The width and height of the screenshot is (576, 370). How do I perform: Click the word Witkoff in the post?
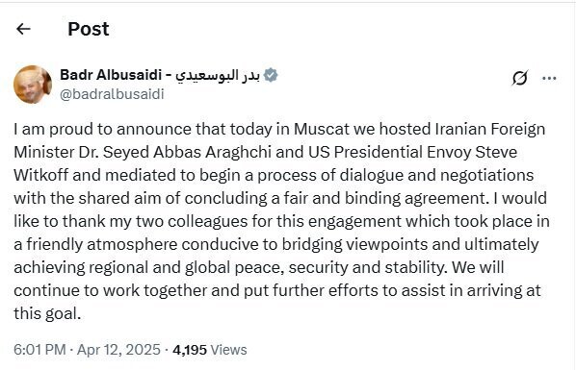pos(41,175)
